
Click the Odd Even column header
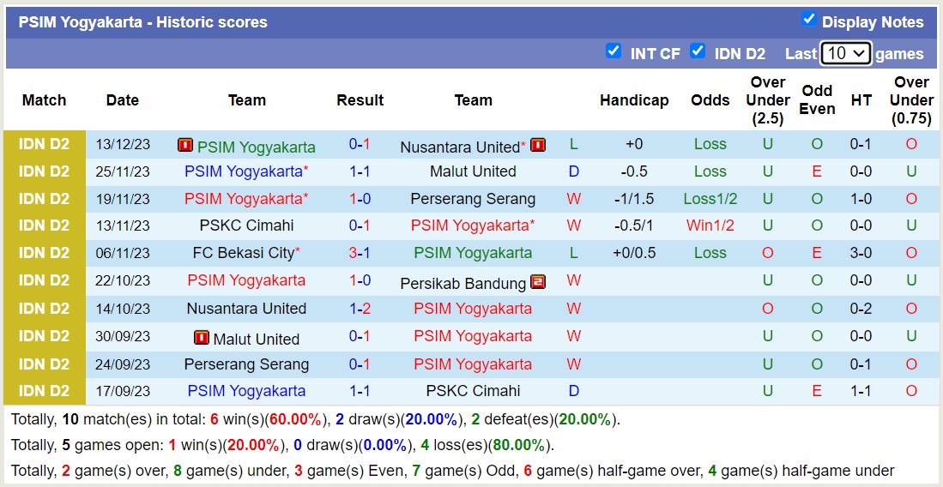click(x=817, y=100)
